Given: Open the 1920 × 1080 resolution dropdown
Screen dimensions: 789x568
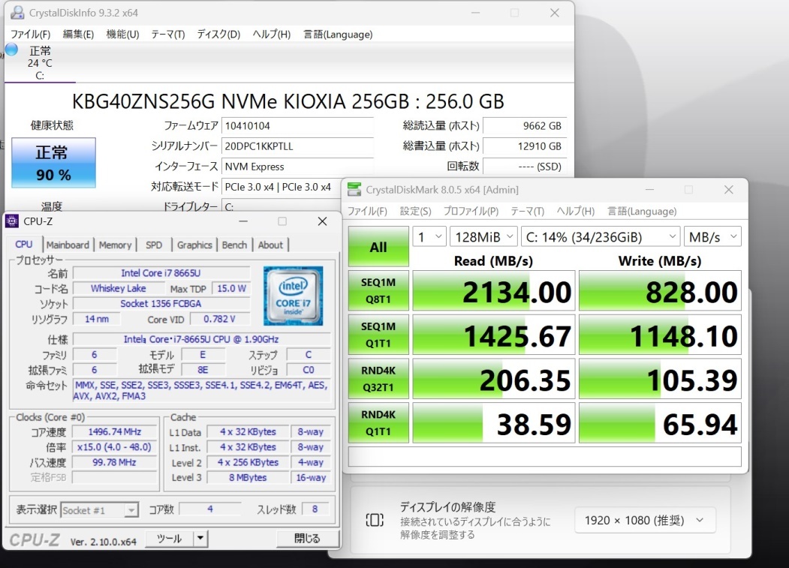Looking at the screenshot, I should [645, 520].
